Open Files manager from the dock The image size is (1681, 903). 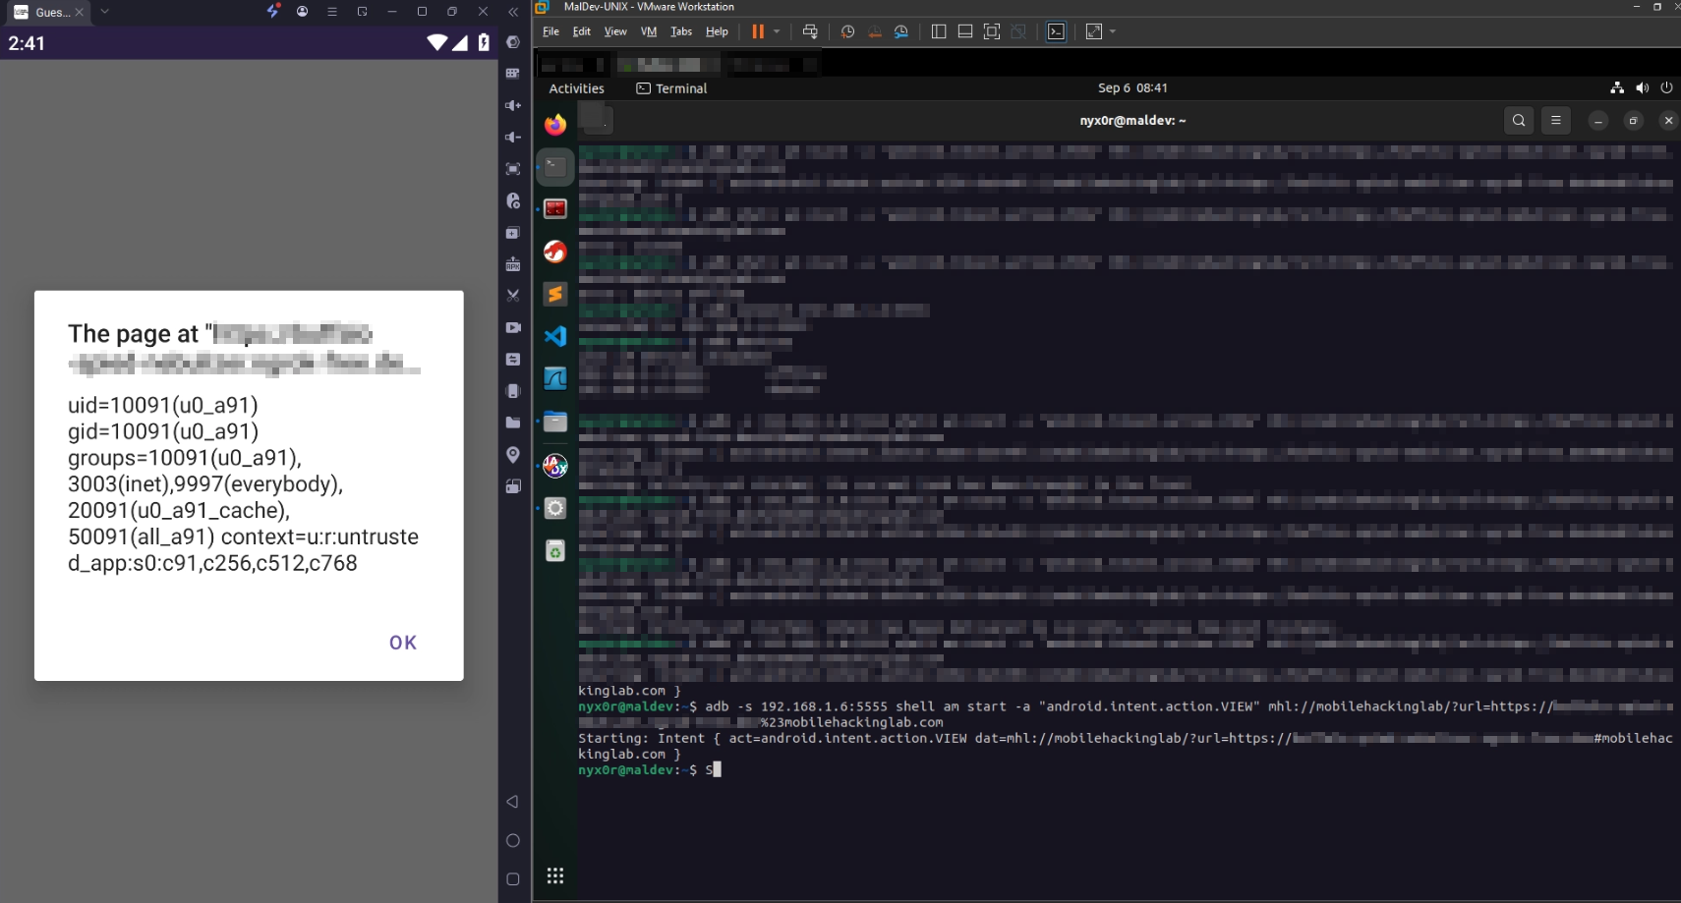555,422
